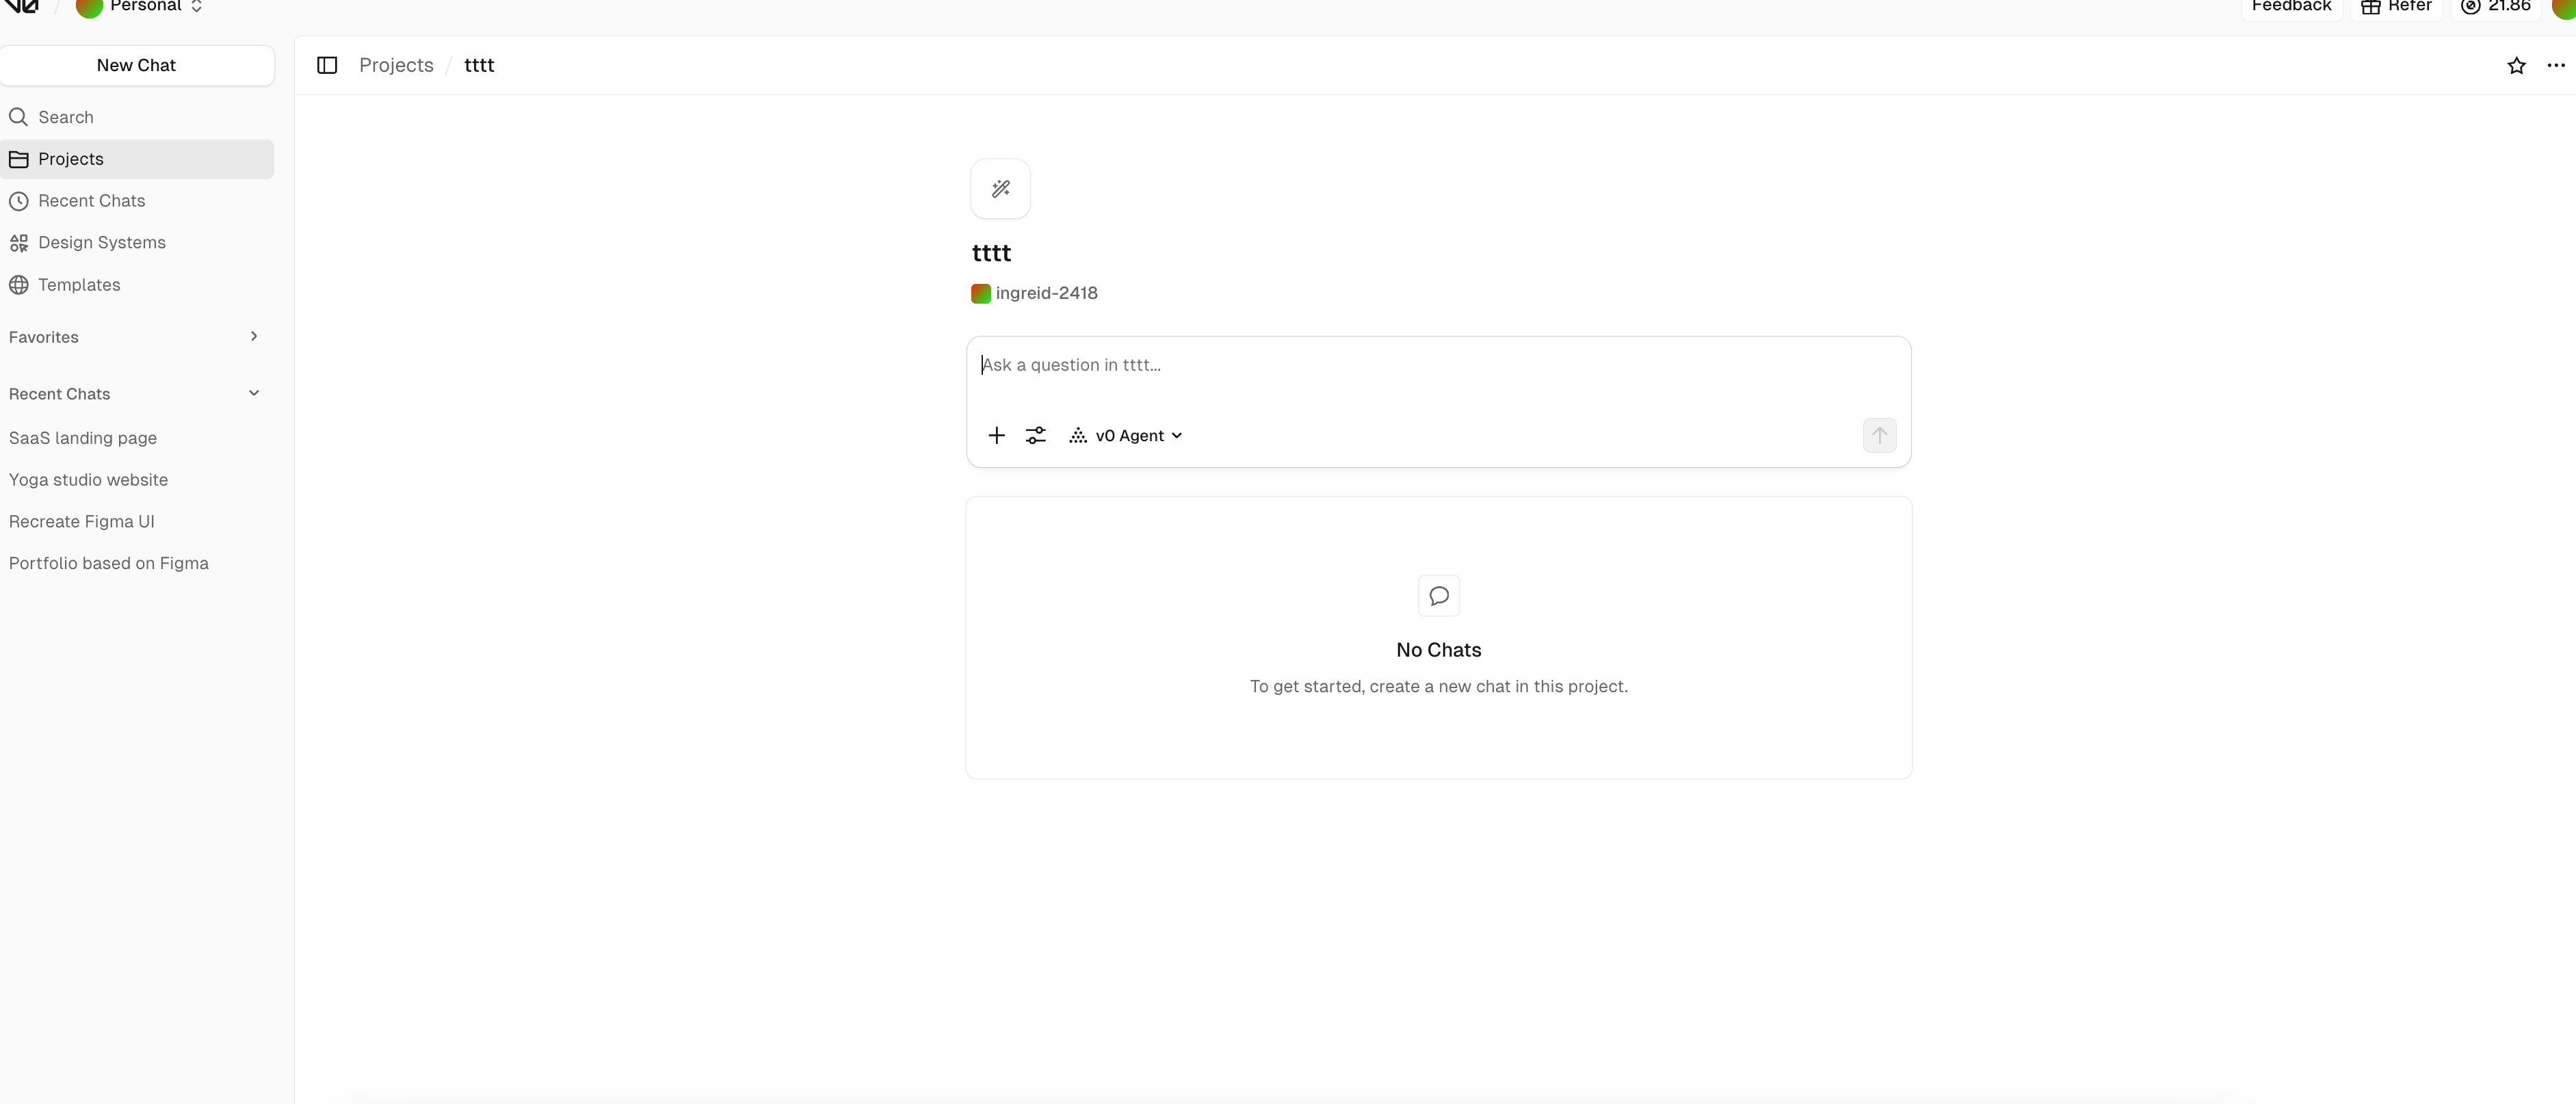
Task: Select Recent Chats menu item
Action: 91,201
